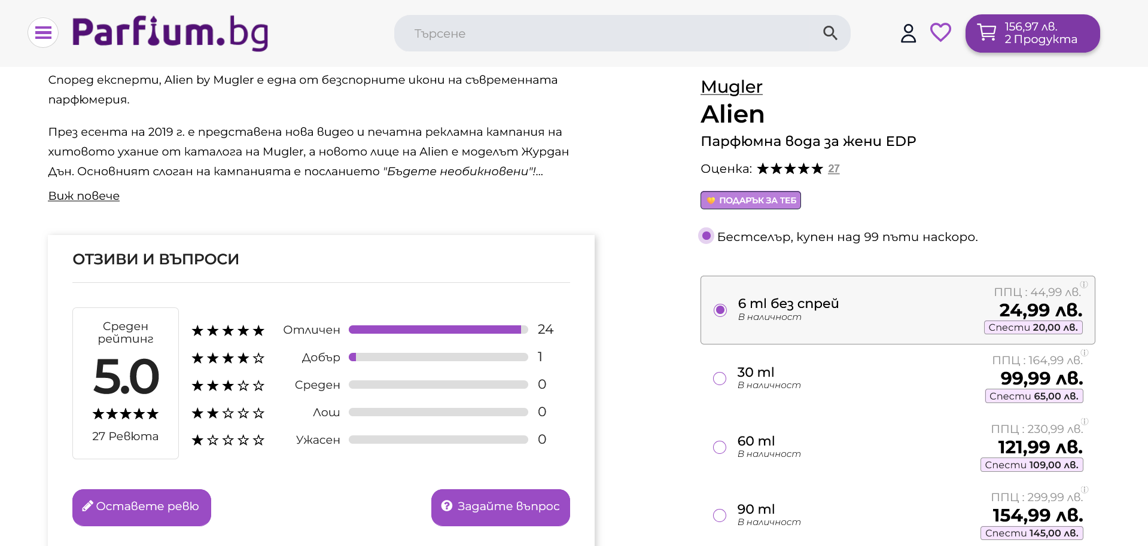Open the 27 reviews count link
Screen dimensions: 1148x546
tap(833, 169)
